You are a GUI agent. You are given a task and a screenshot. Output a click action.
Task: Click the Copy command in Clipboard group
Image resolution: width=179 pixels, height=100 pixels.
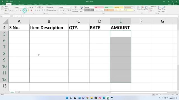tap(7, 9)
